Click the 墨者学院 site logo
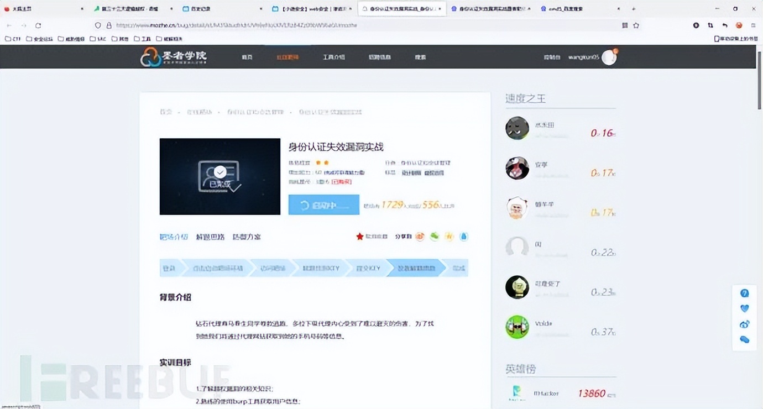The height and width of the screenshot is (409, 763). click(173, 57)
